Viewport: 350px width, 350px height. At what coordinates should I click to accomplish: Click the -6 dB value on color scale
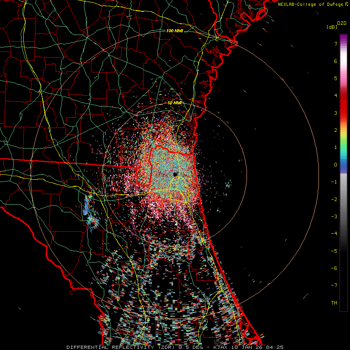(334, 268)
